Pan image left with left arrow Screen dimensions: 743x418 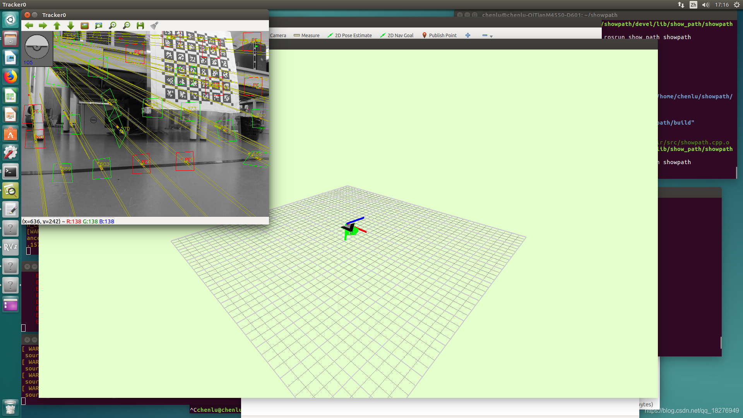pos(29,26)
